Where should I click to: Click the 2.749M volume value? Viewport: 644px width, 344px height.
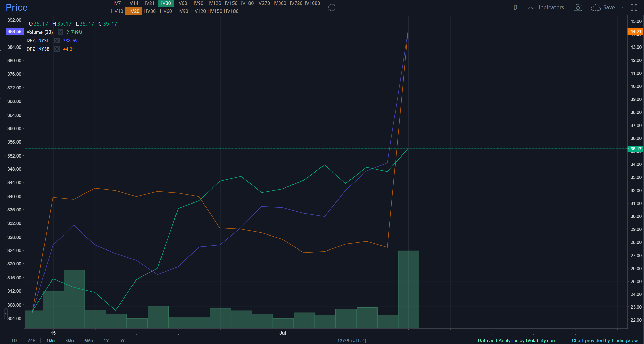(x=74, y=32)
